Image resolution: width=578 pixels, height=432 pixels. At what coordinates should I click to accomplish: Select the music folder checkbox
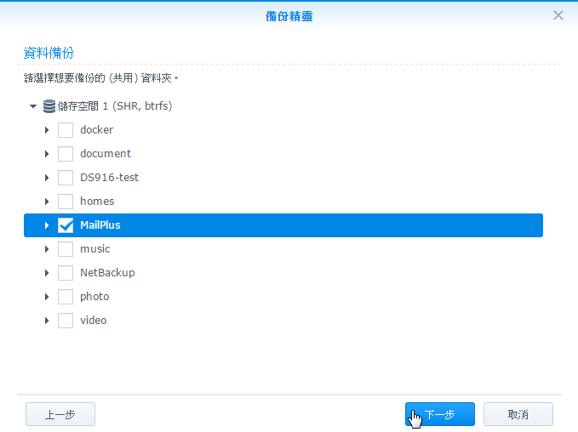66,249
